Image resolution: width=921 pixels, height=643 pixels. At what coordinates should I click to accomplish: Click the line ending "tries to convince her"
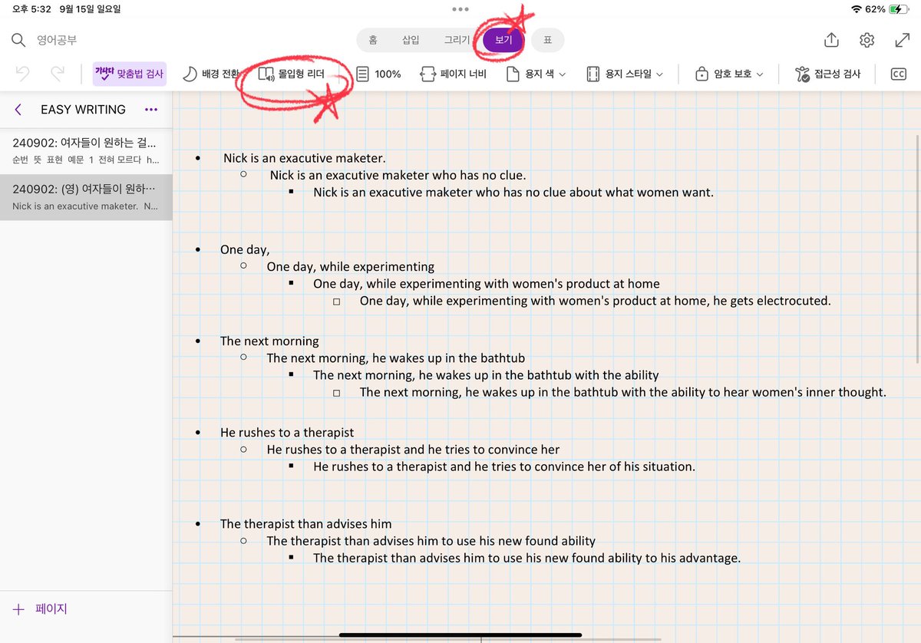[413, 449]
